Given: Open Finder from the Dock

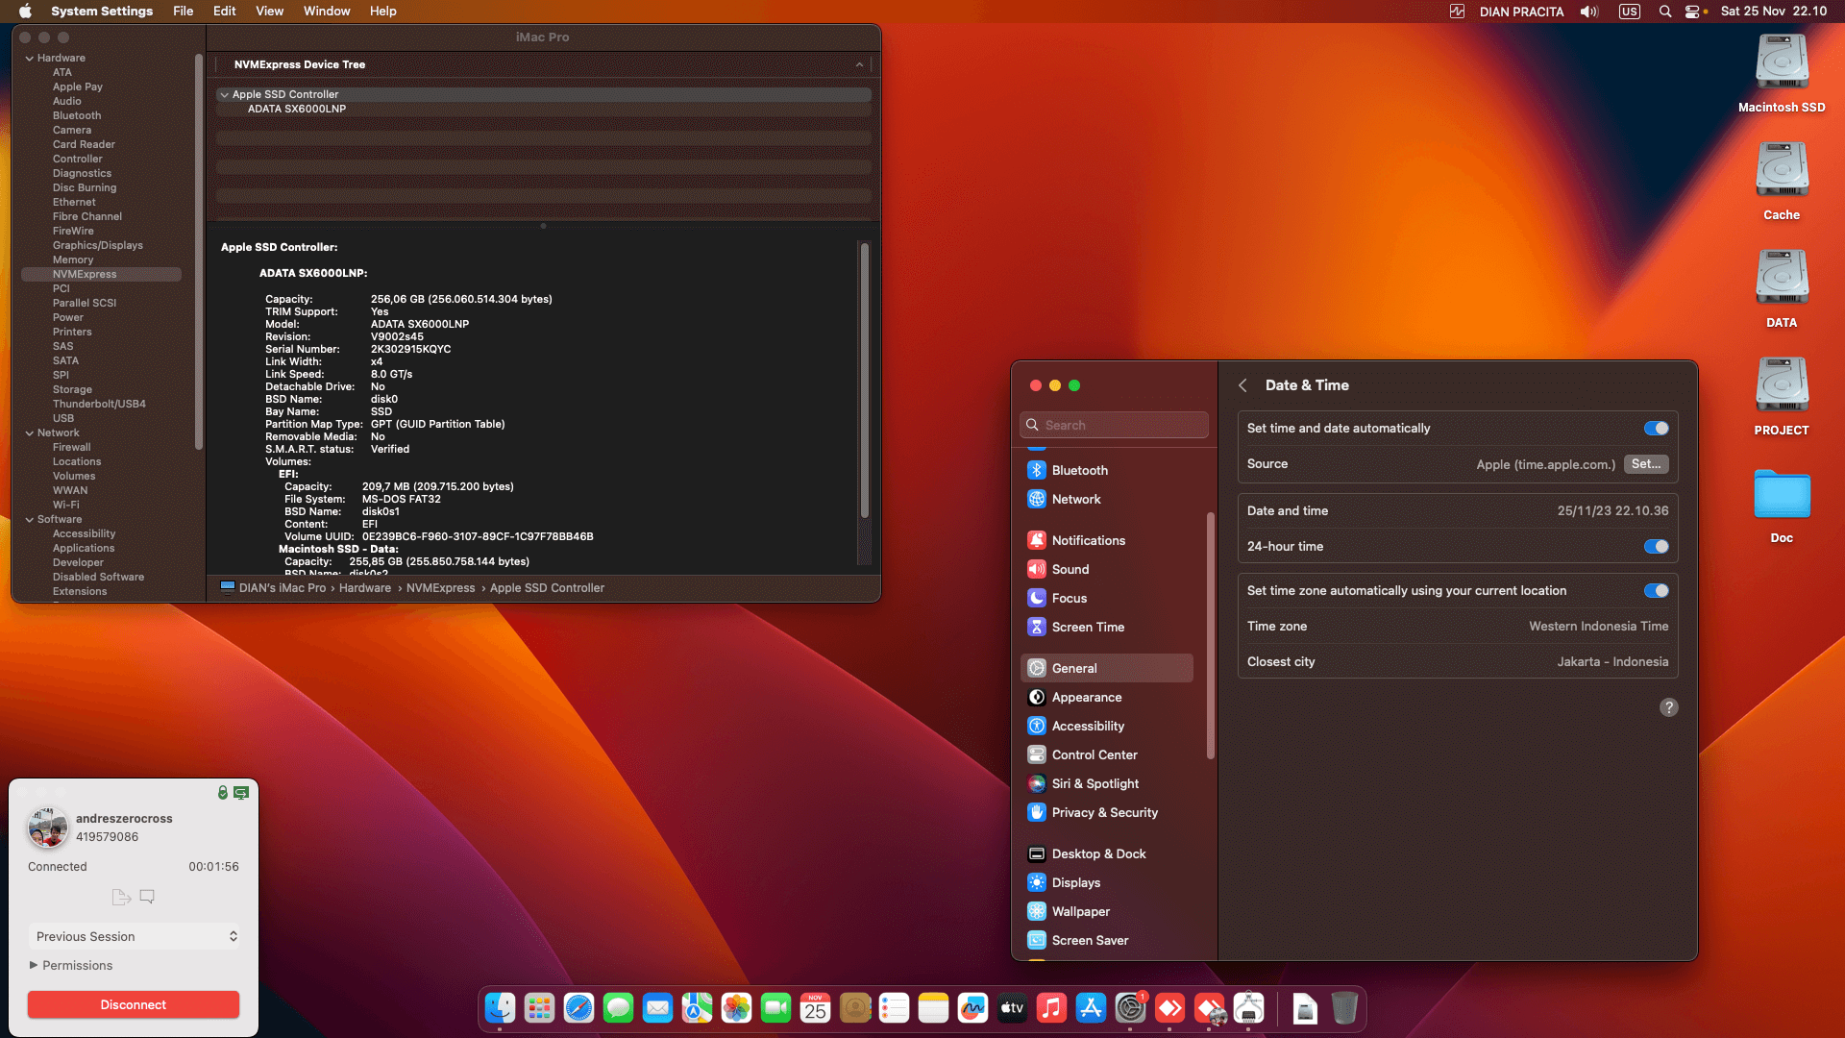Looking at the screenshot, I should 500,1008.
